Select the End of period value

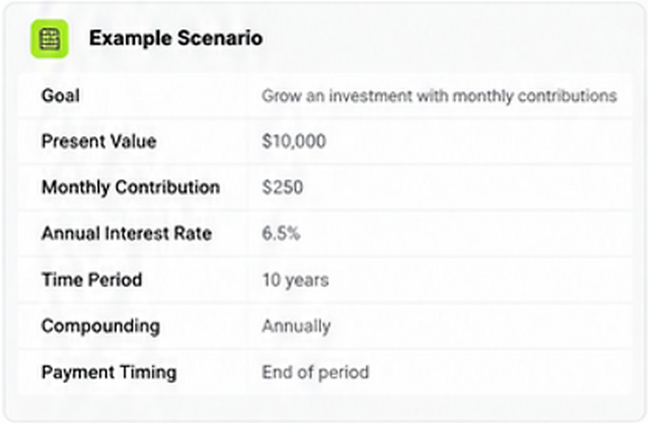pyautogui.click(x=315, y=372)
